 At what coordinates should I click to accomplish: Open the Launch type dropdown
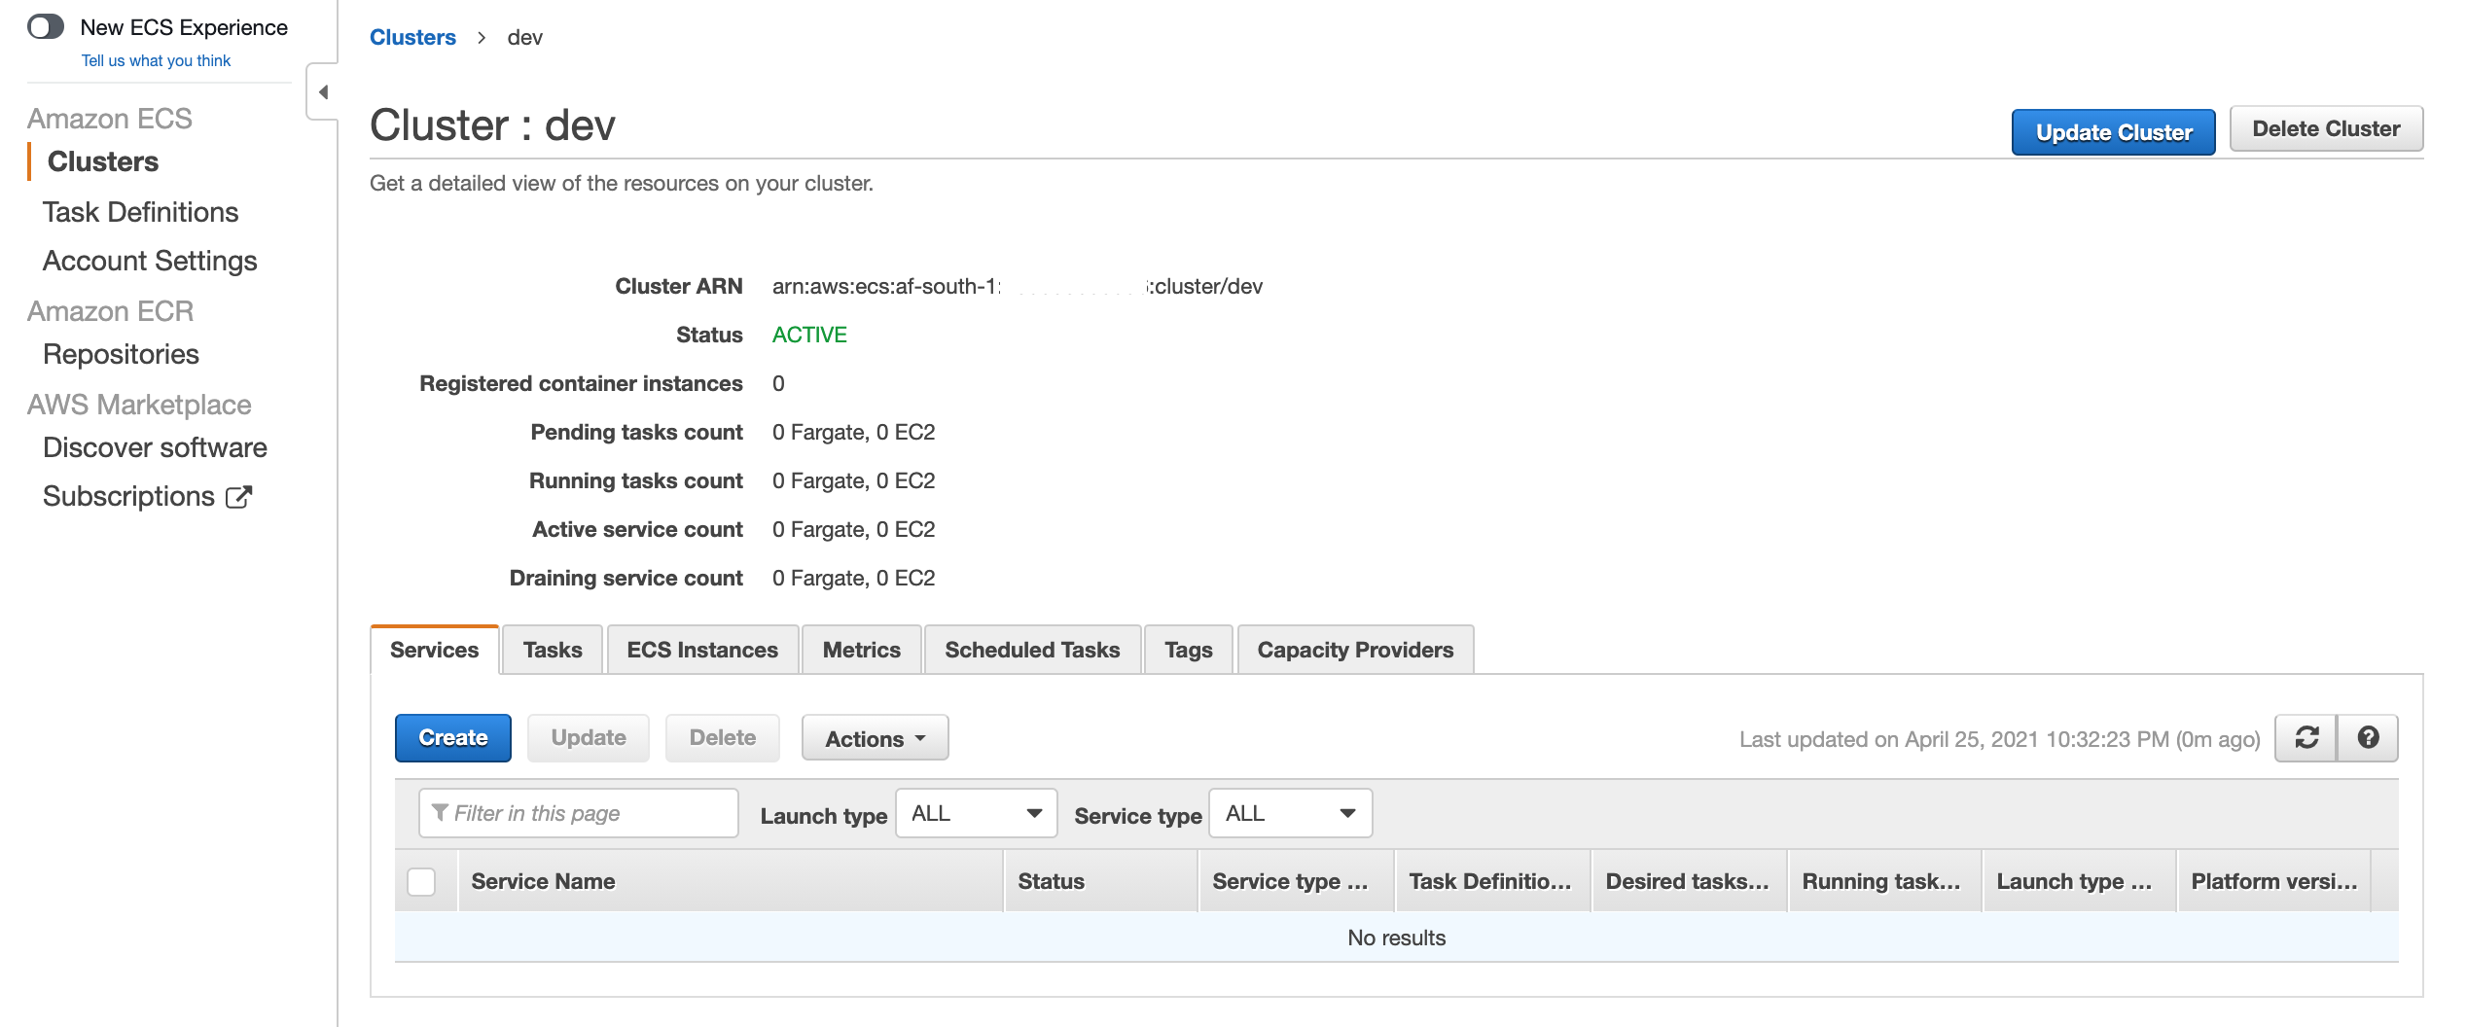pos(976,813)
